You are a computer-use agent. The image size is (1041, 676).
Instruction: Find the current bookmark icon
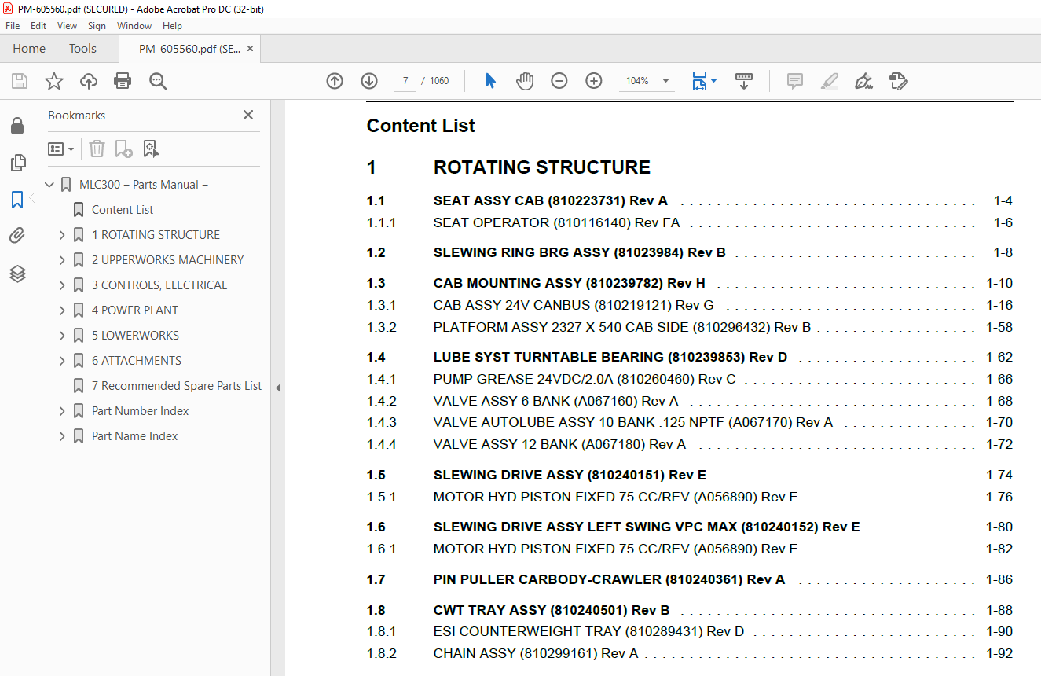152,149
